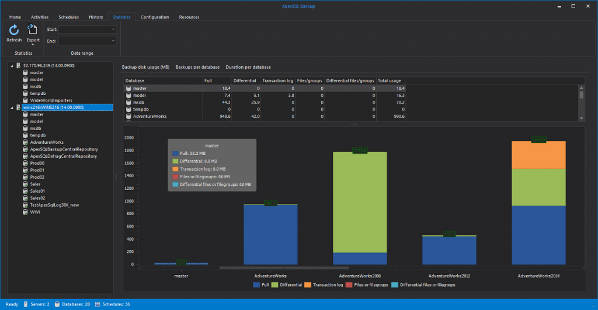Click the Export icon in ribbon
The image size is (598, 310).
tap(33, 30)
